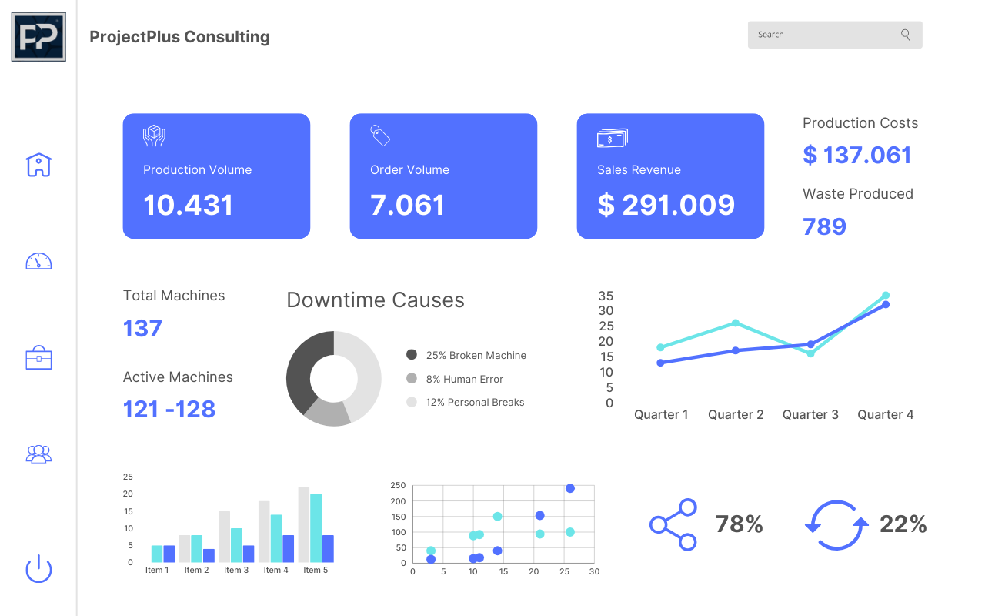
Task: Click the $ 137.061 Production Costs value
Action: 856,155
